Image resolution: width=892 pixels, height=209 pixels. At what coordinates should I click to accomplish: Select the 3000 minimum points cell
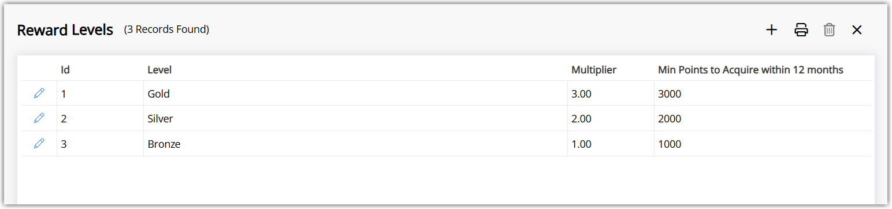[763, 94]
